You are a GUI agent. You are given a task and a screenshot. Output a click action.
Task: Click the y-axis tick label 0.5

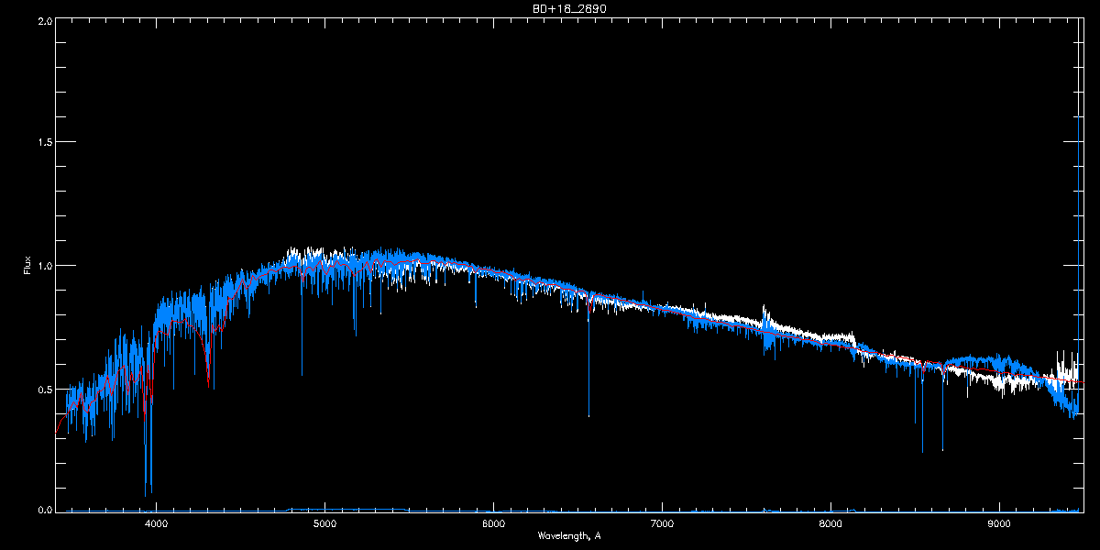tap(43, 389)
